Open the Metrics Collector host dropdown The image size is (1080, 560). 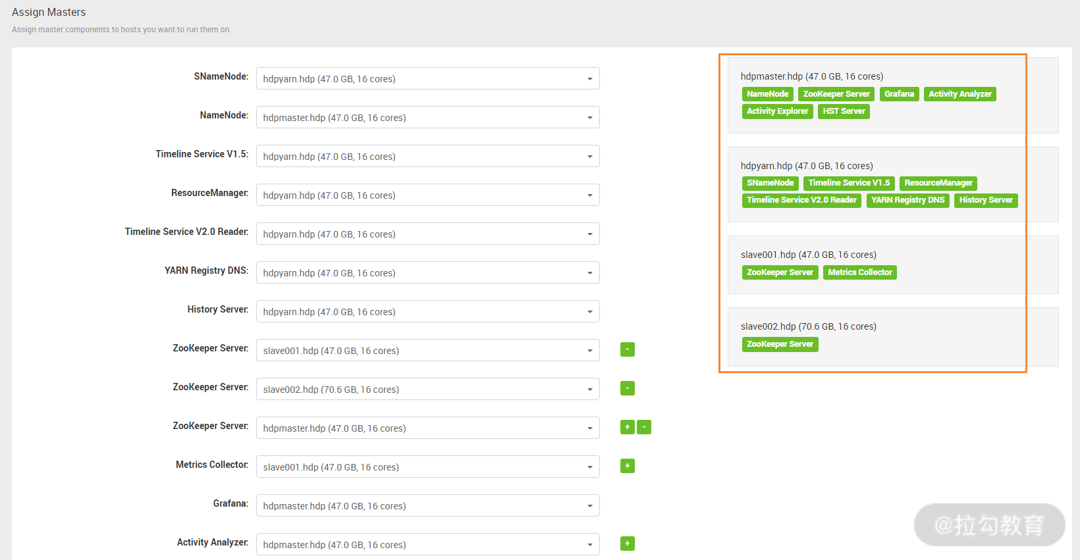(427, 467)
